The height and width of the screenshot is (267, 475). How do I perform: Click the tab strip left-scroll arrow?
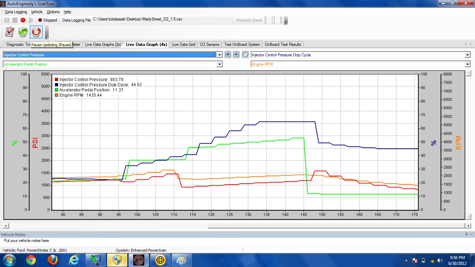pos(466,44)
